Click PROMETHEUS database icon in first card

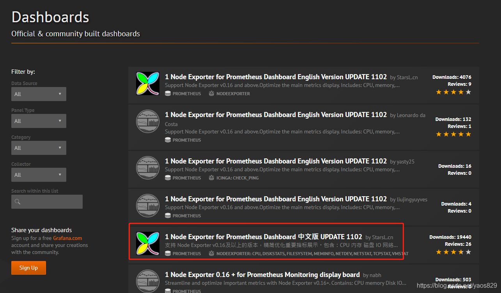coord(168,94)
